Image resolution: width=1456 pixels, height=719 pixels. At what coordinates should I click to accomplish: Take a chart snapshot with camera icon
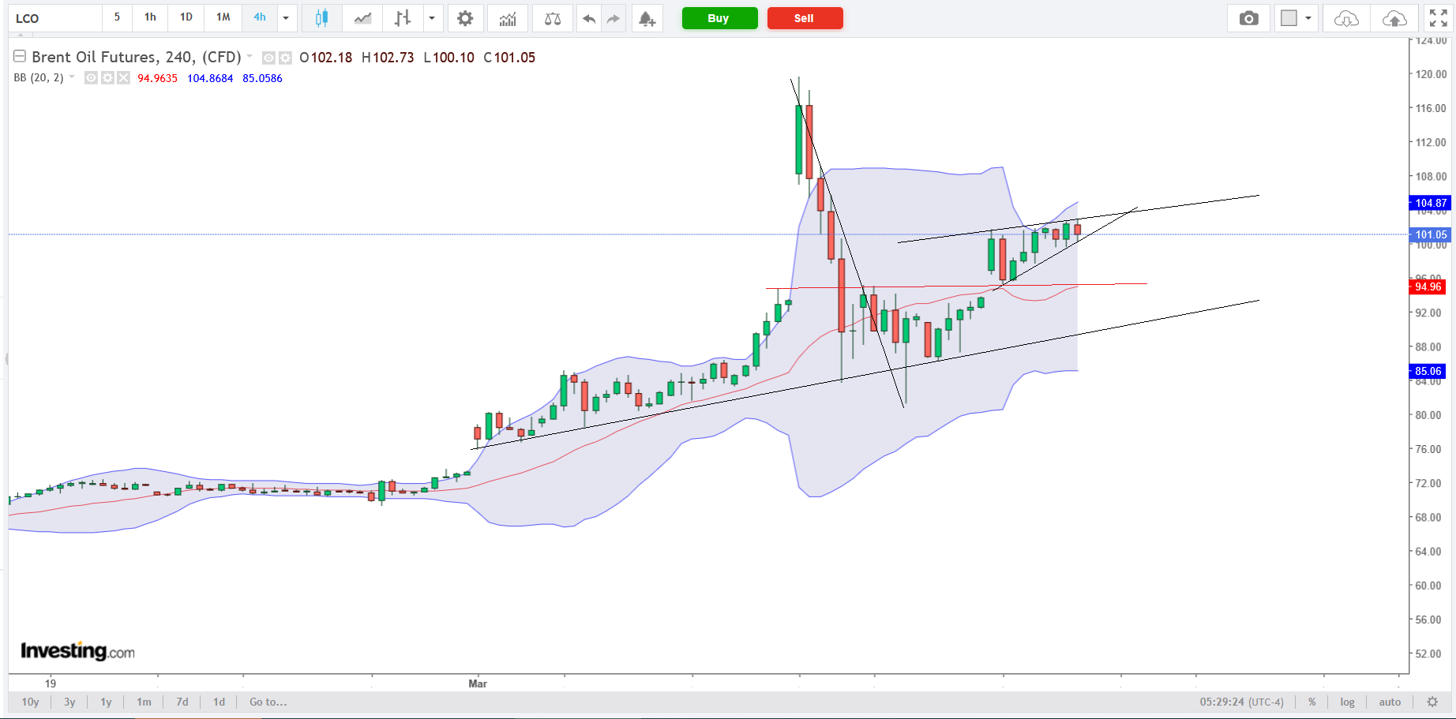click(x=1248, y=18)
